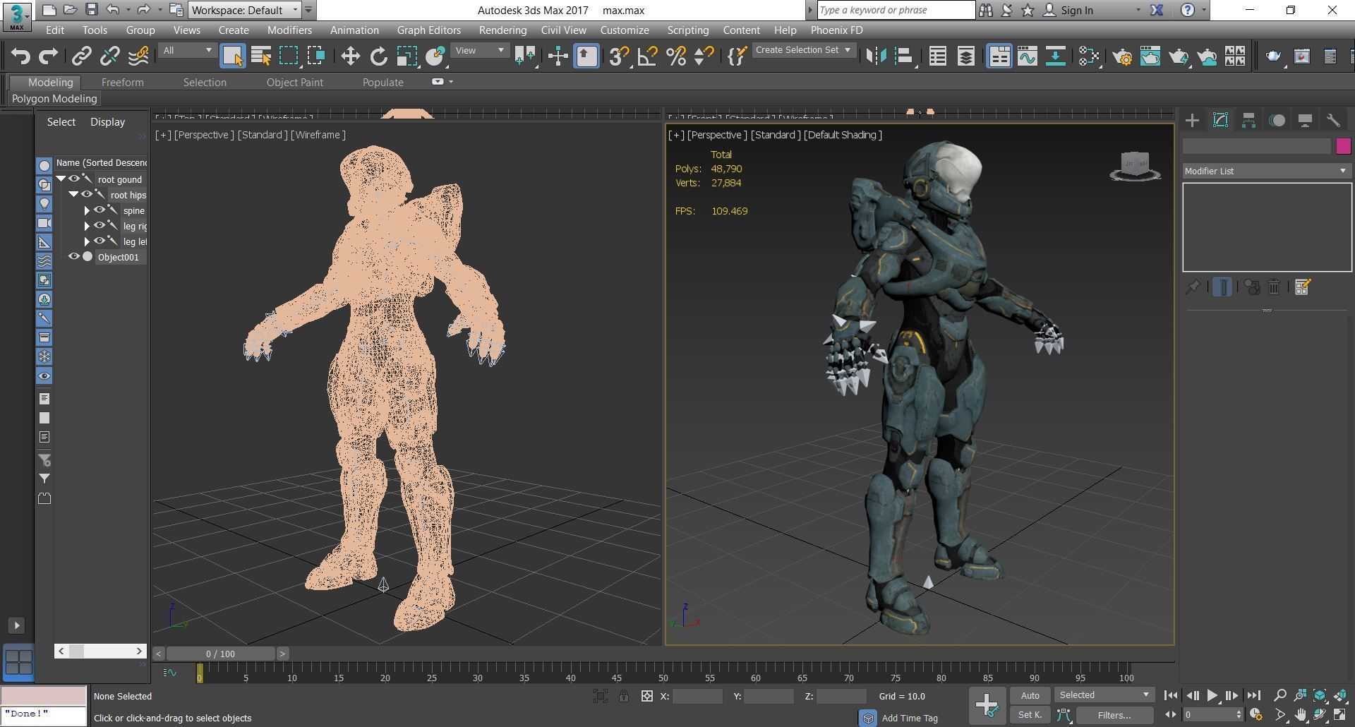Toggle visibility of root gound
This screenshot has height=727, width=1355.
click(x=74, y=179)
